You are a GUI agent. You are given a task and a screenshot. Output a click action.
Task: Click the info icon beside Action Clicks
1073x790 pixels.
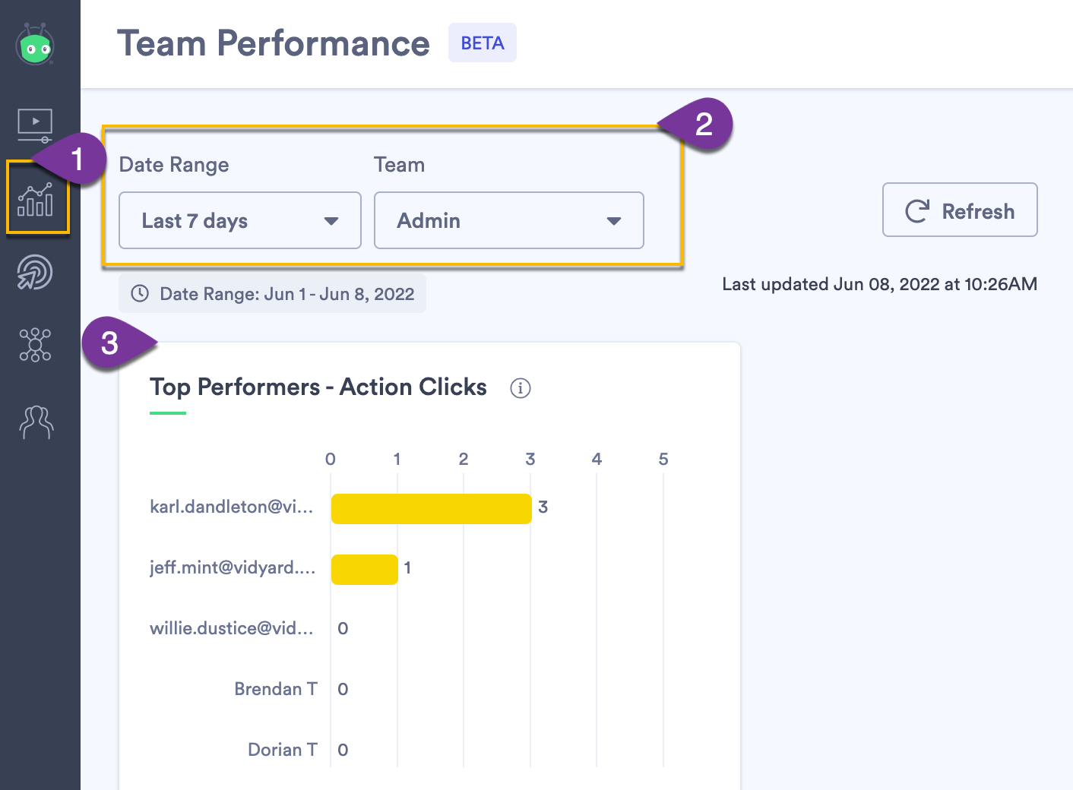coord(521,388)
